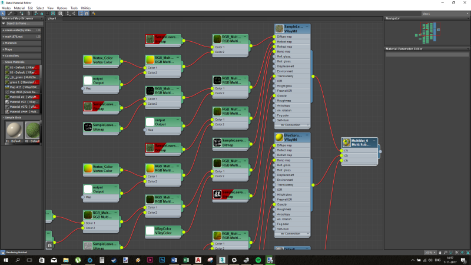Select grass 1 Standard scene material
Image resolution: width=471 pixels, height=265 pixels.
click(x=22, y=82)
